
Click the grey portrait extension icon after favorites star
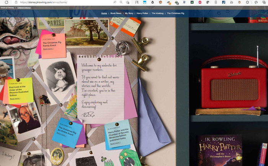click(x=137, y=2)
